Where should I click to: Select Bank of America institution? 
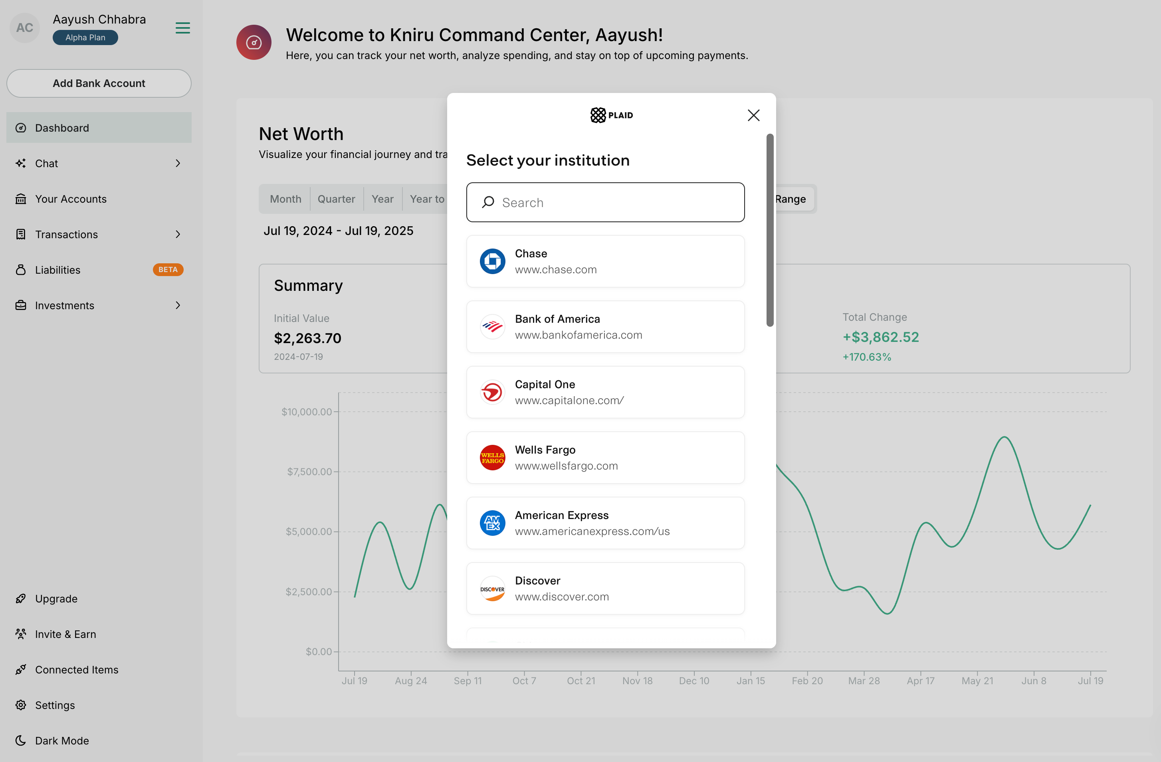point(605,327)
